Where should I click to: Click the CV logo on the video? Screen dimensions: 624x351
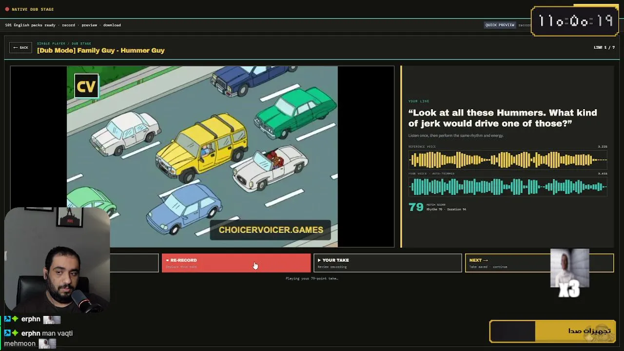coord(86,87)
